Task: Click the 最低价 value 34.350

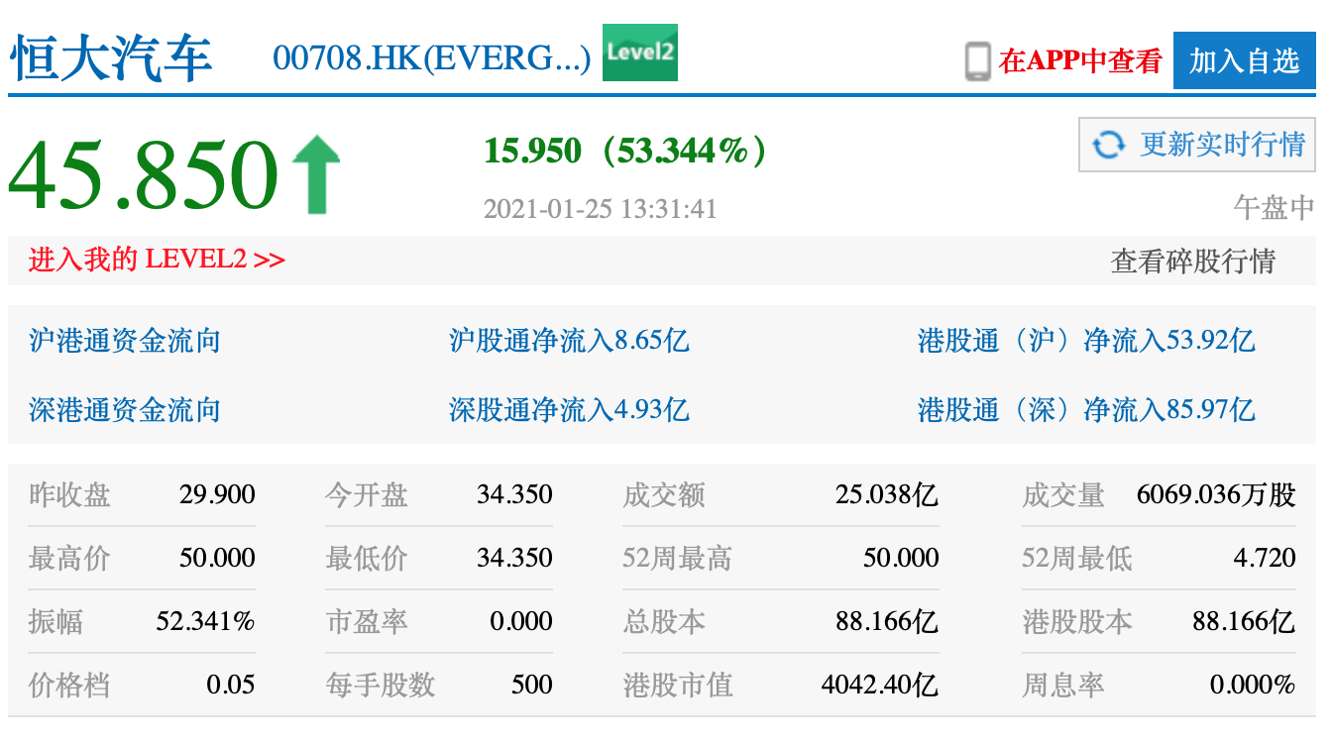Action: tap(514, 558)
